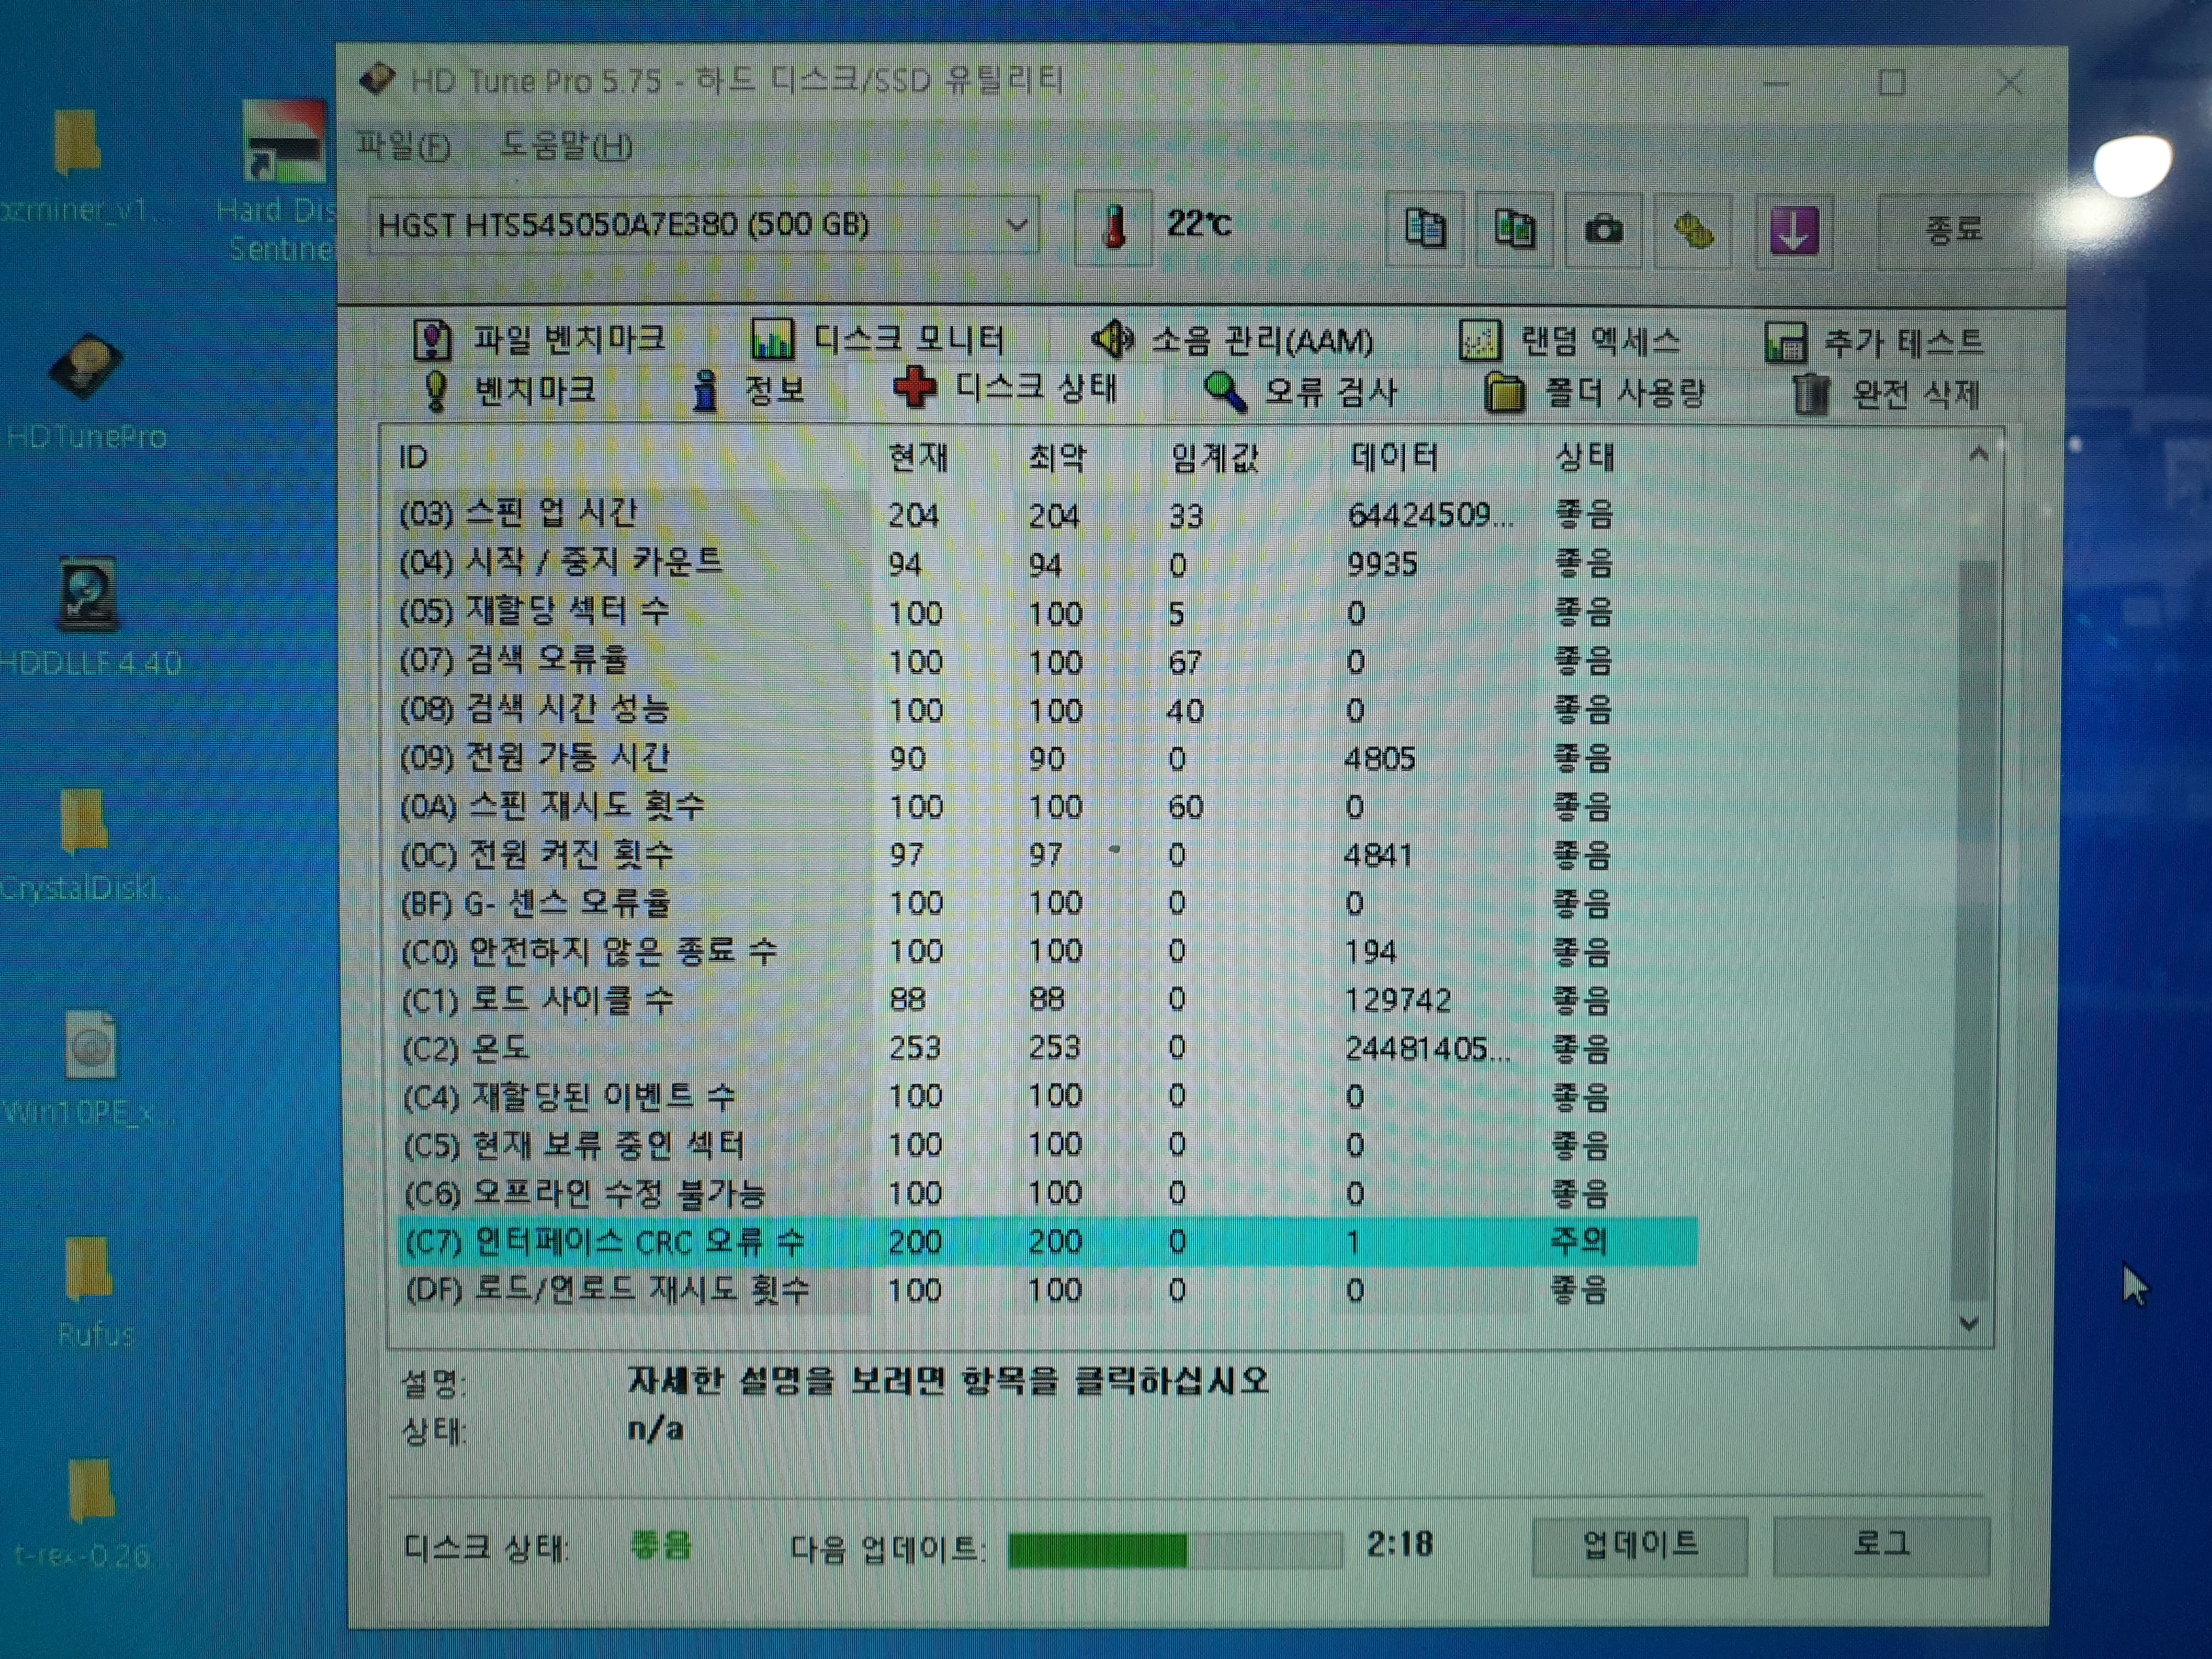Click the 업데이트 button
2212x1659 pixels.
click(1640, 1546)
